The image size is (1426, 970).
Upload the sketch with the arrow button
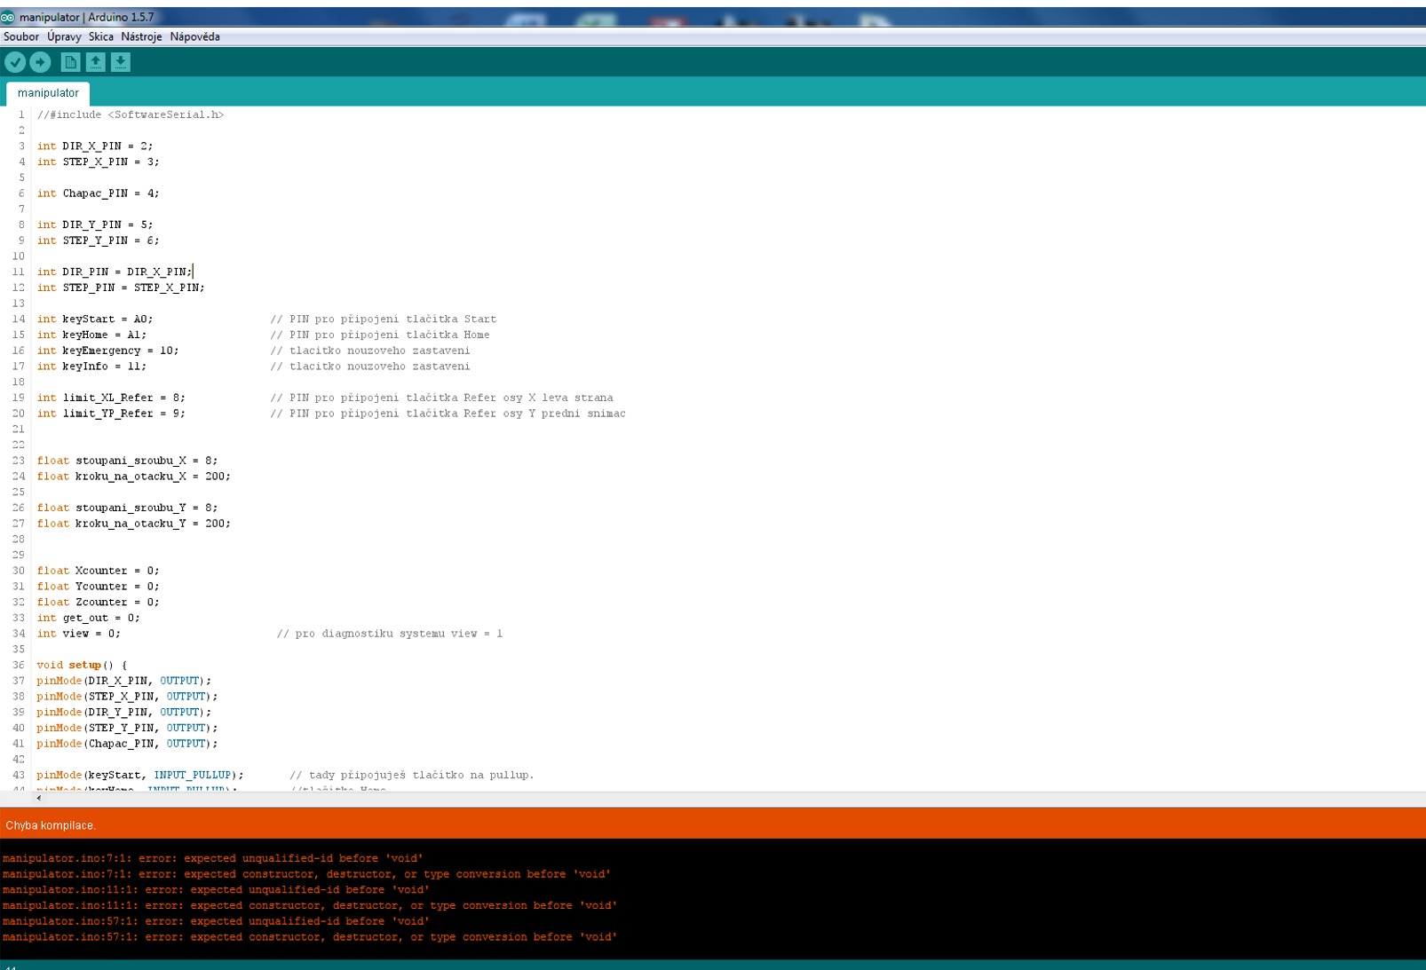pos(40,62)
